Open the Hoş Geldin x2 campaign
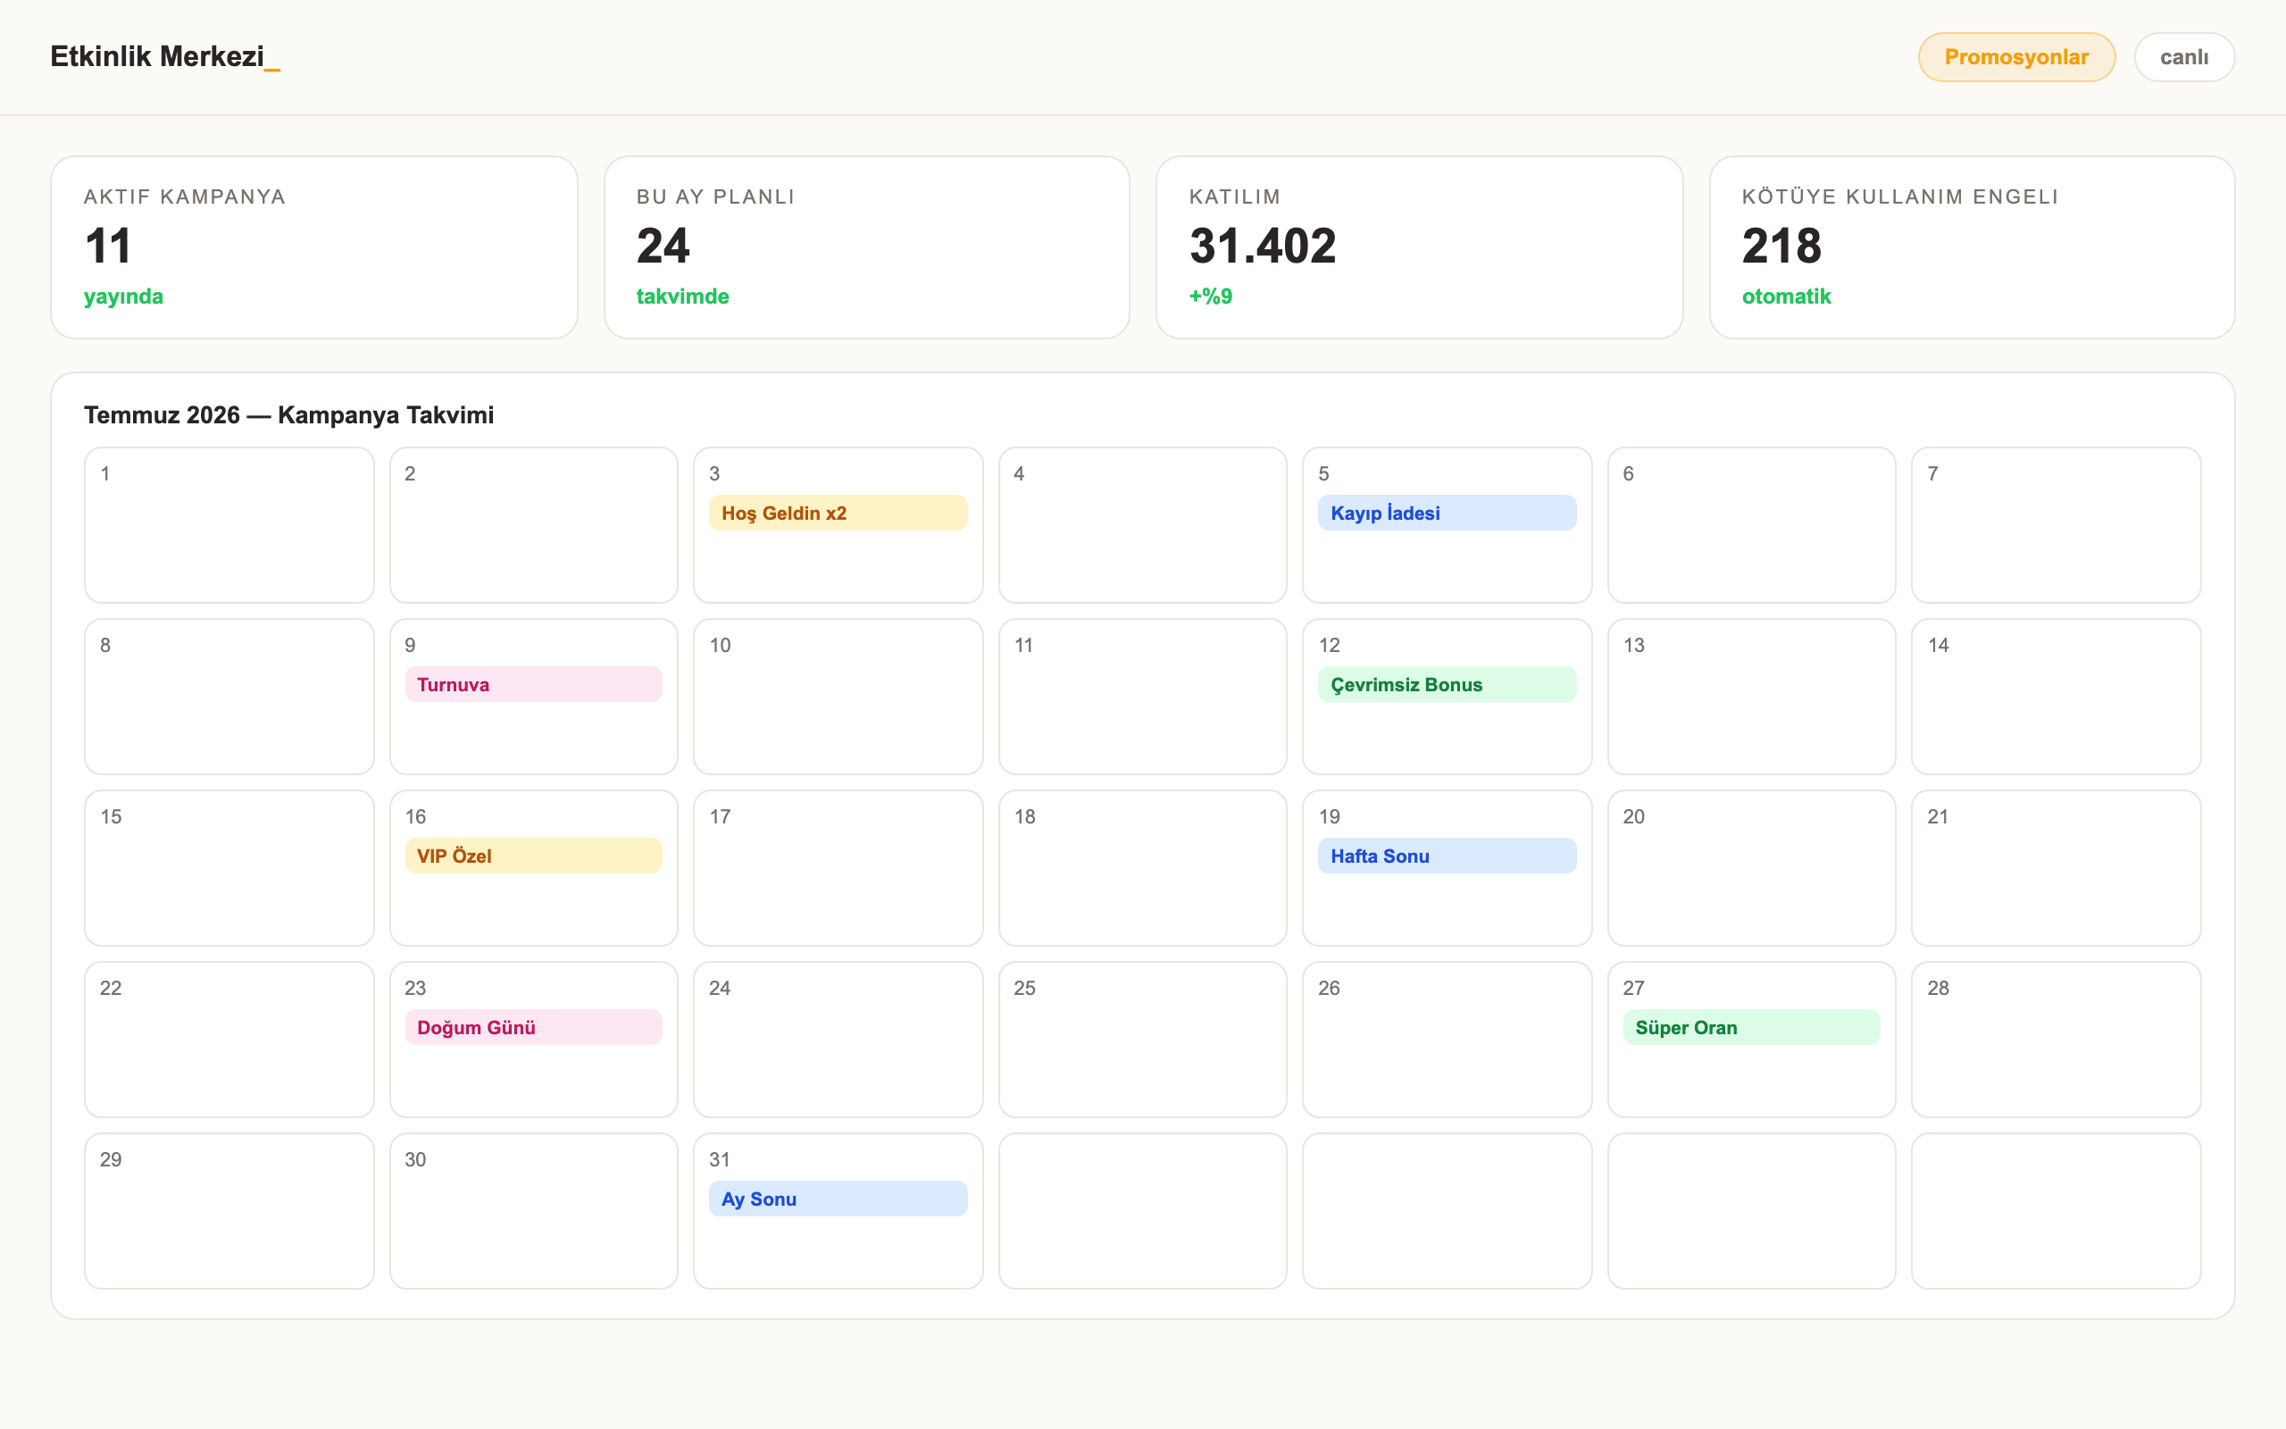Image resolution: width=2286 pixels, height=1429 pixels. [838, 513]
